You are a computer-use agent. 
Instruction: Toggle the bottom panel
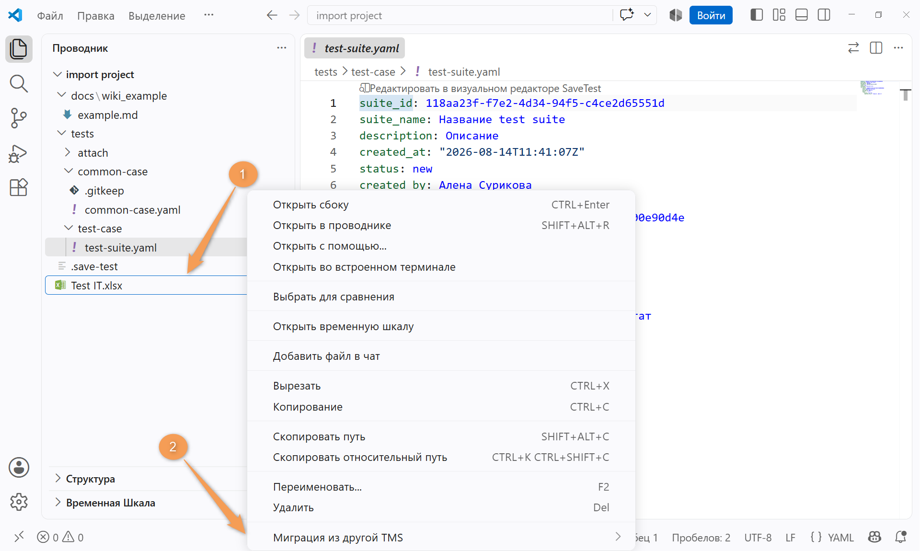[x=802, y=15]
